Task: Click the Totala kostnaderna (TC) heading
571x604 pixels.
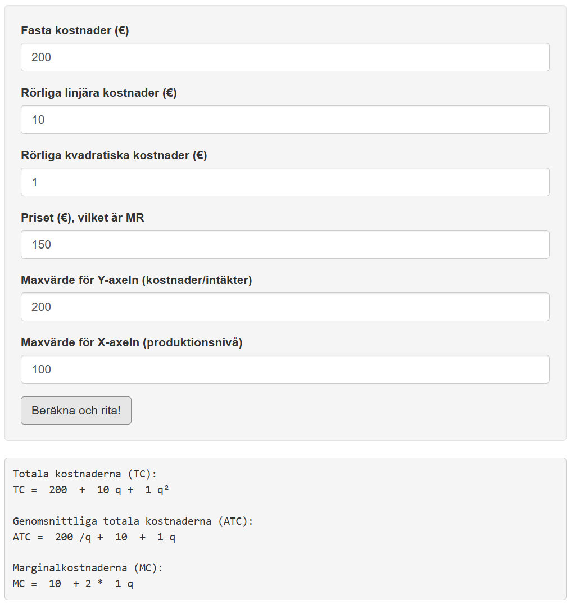Action: coord(85,474)
